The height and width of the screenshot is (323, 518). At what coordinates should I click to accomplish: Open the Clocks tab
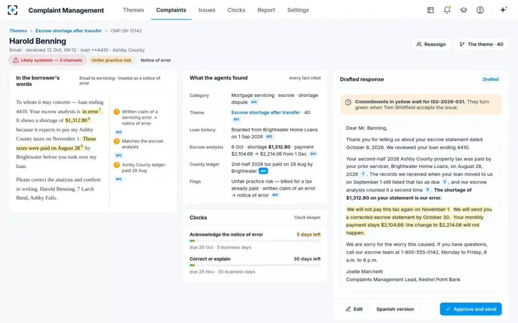(x=236, y=10)
